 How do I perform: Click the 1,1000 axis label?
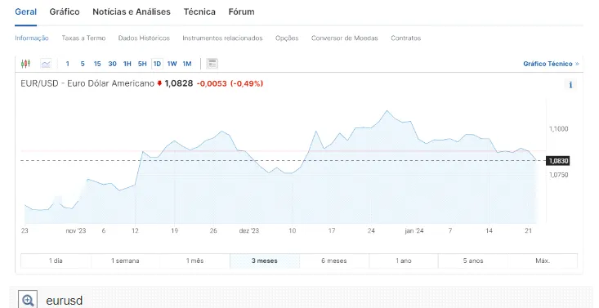coord(558,129)
